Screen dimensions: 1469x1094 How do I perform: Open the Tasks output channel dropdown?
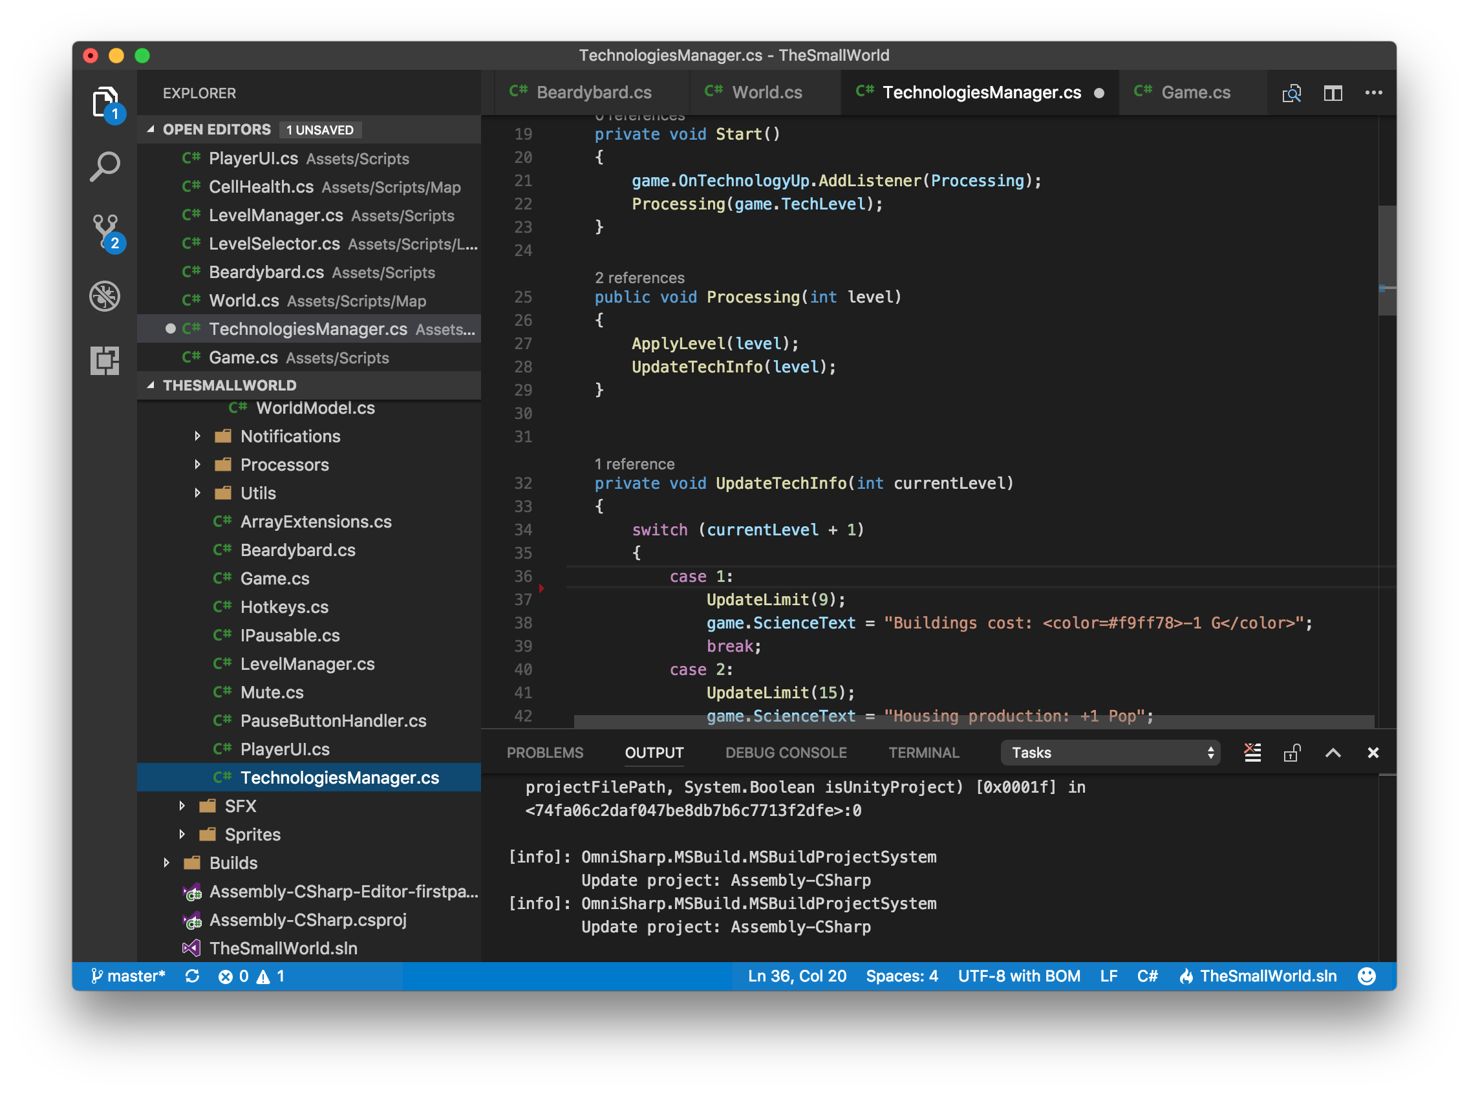point(1111,753)
